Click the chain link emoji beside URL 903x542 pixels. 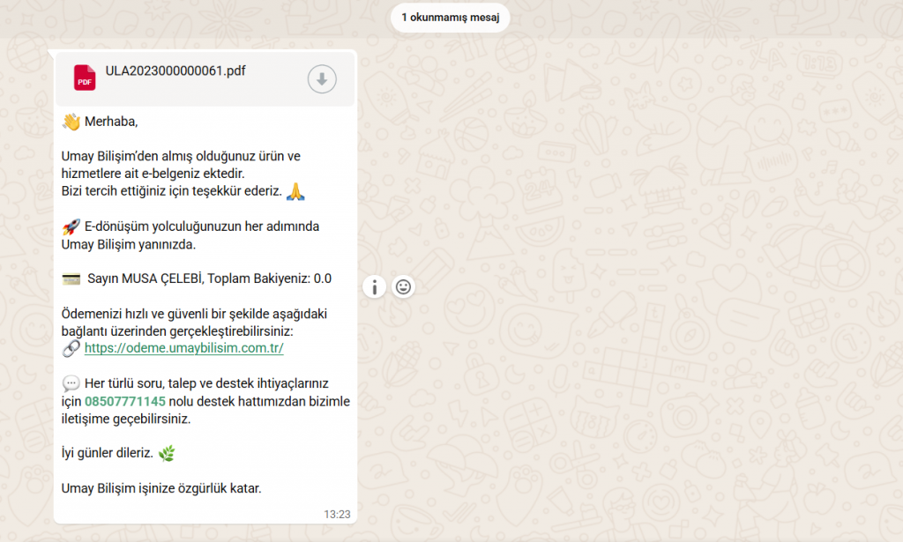(71, 349)
